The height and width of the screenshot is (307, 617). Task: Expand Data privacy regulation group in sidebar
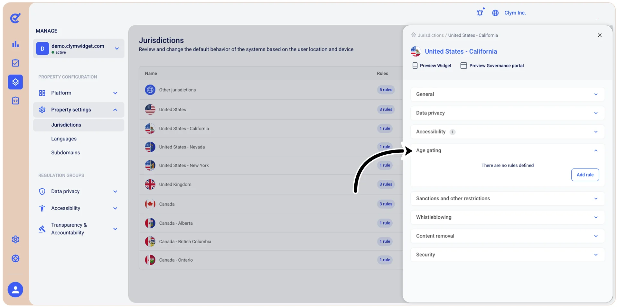[79, 192]
